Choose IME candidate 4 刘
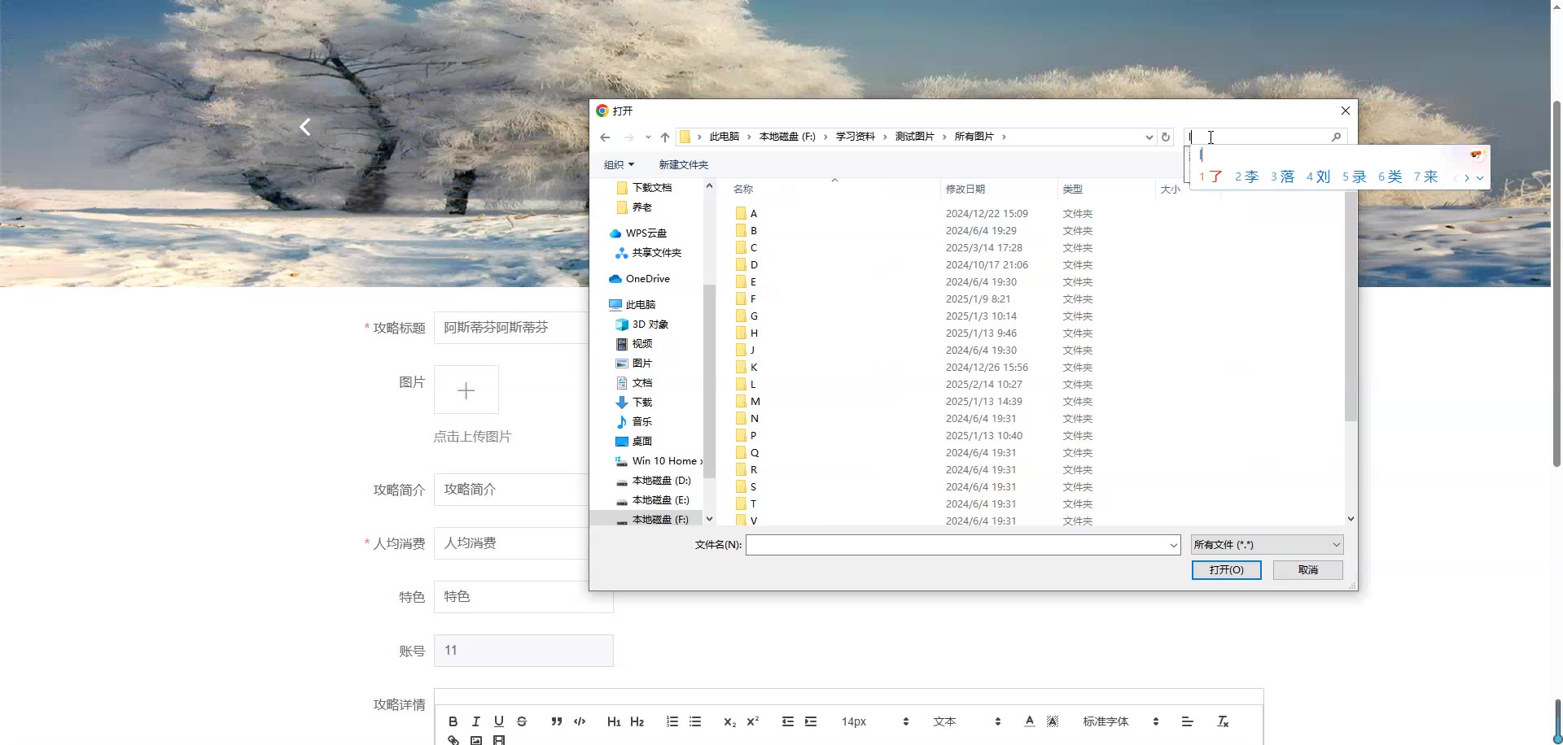This screenshot has width=1563, height=745. point(1318,176)
